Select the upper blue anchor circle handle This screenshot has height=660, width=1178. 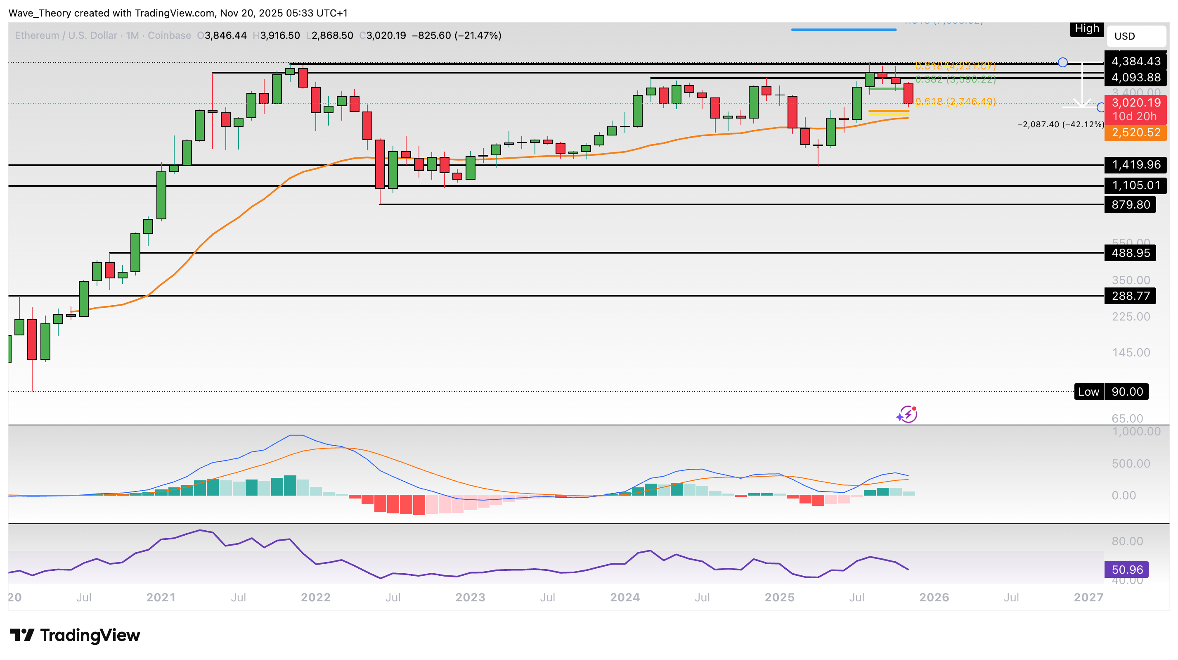pyautogui.click(x=1063, y=62)
